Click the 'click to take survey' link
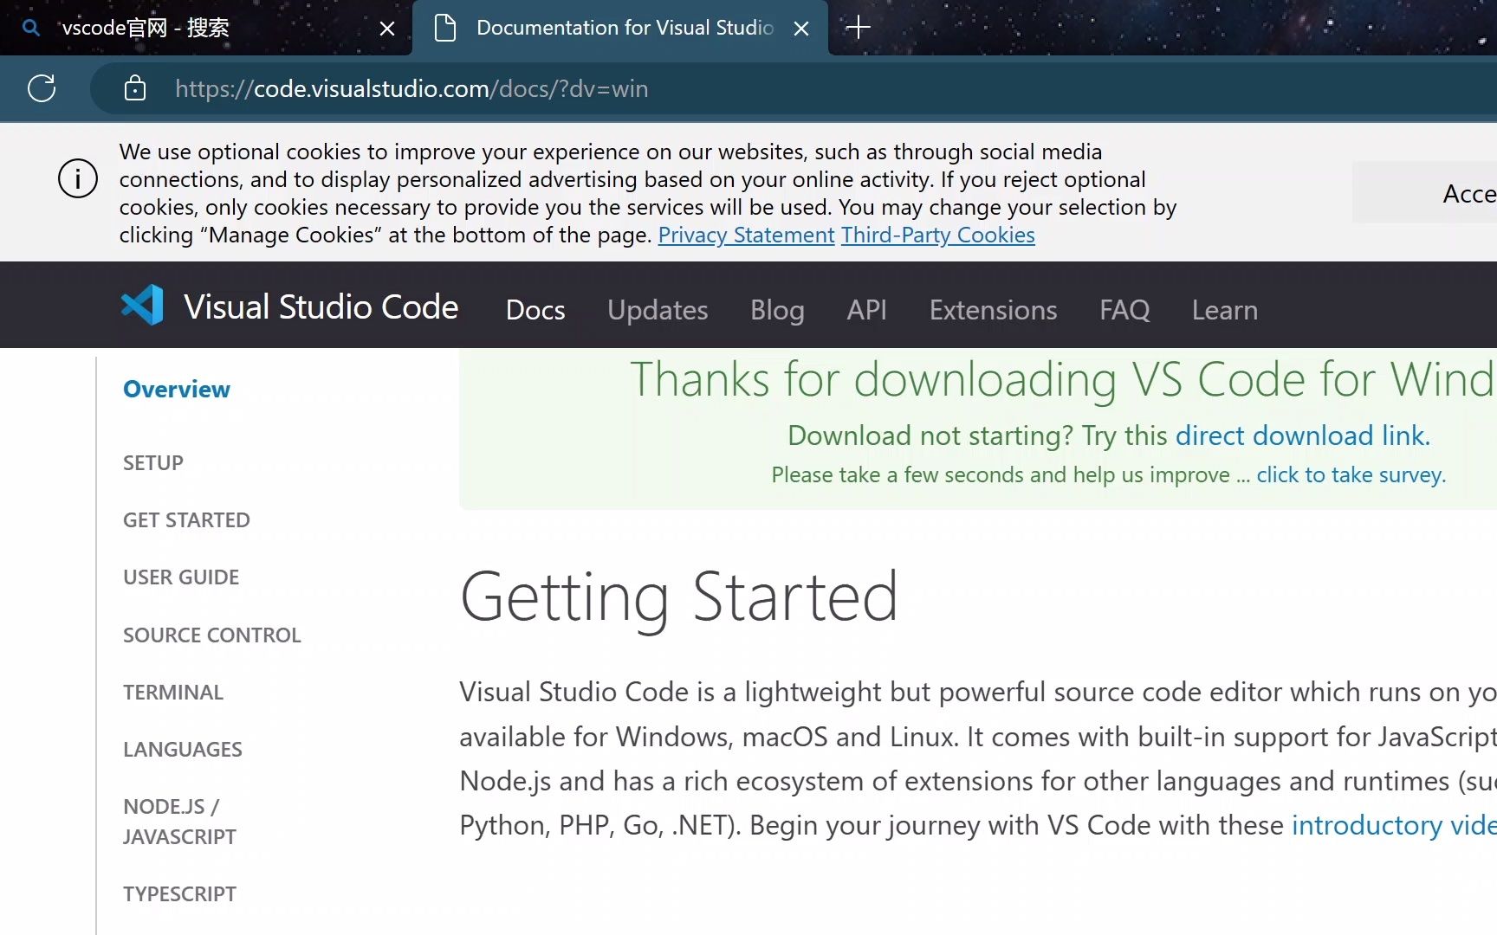The height and width of the screenshot is (935, 1497). [1351, 475]
